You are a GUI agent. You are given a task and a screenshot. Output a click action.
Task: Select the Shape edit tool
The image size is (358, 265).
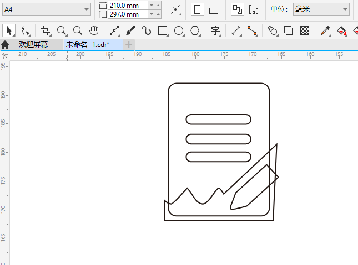26,31
